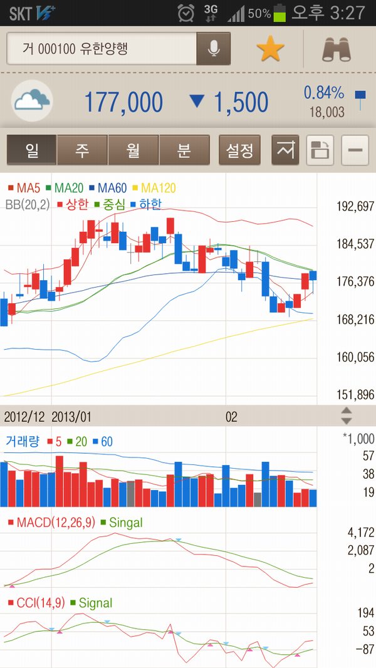Tap the signal strength bars icon
The width and height of the screenshot is (376, 668).
coord(236,14)
